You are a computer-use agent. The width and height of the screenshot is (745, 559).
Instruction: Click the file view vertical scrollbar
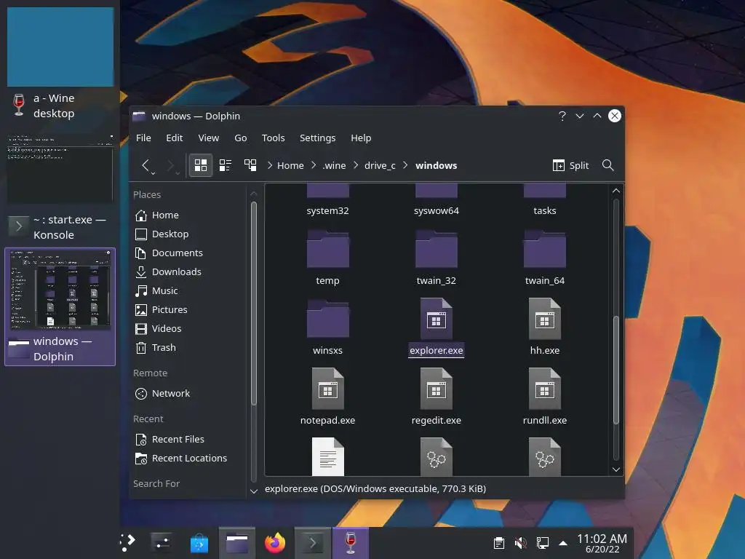(616, 370)
